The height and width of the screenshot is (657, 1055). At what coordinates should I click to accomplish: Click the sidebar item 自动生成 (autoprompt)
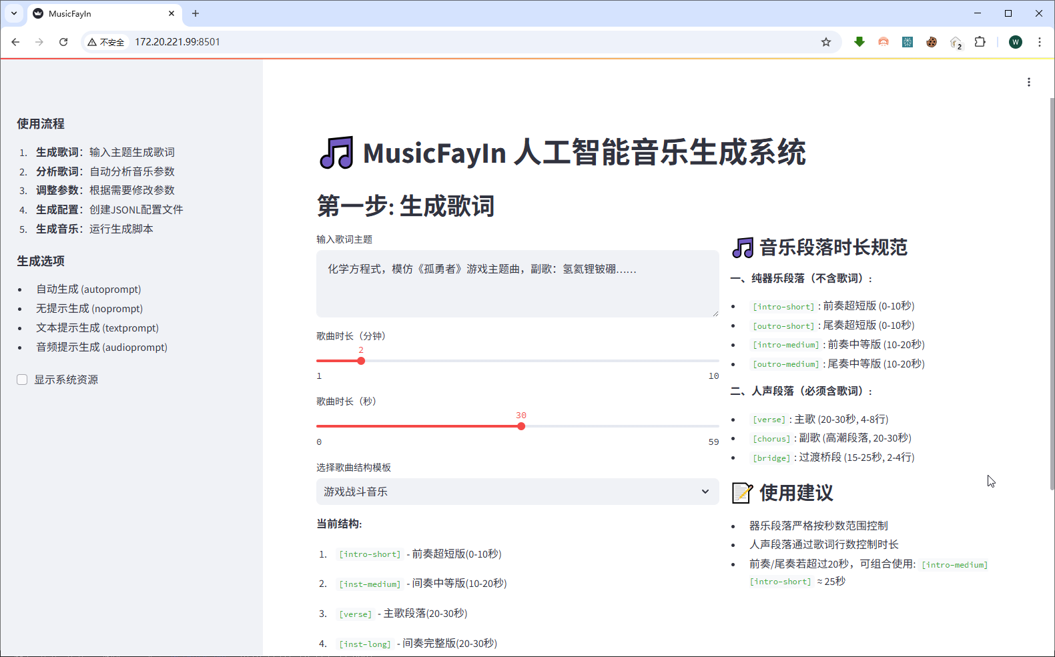click(x=89, y=289)
